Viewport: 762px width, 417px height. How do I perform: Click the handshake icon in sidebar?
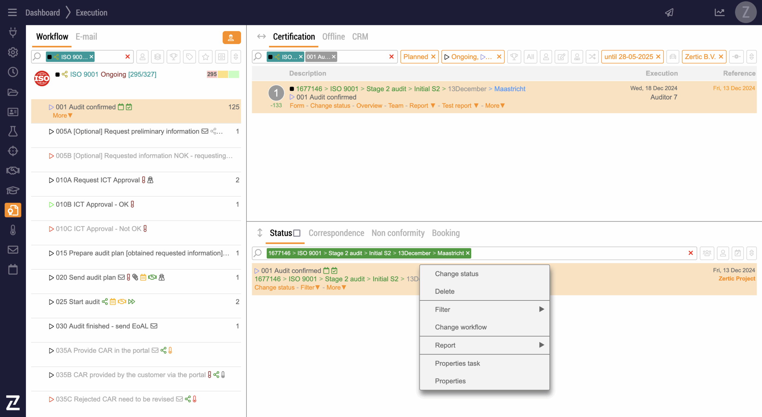(13, 171)
